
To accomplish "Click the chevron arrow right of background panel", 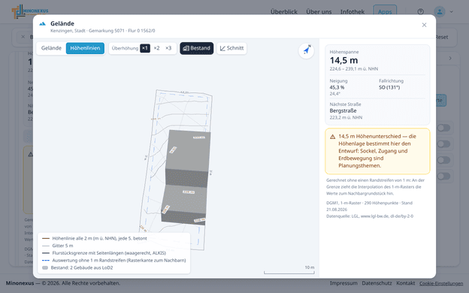I will (450, 59).
